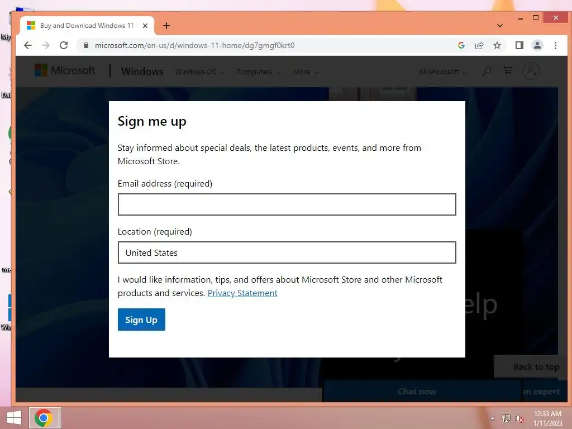Minimize the Chrome window
This screenshot has height=429, width=572.
click(521, 17)
